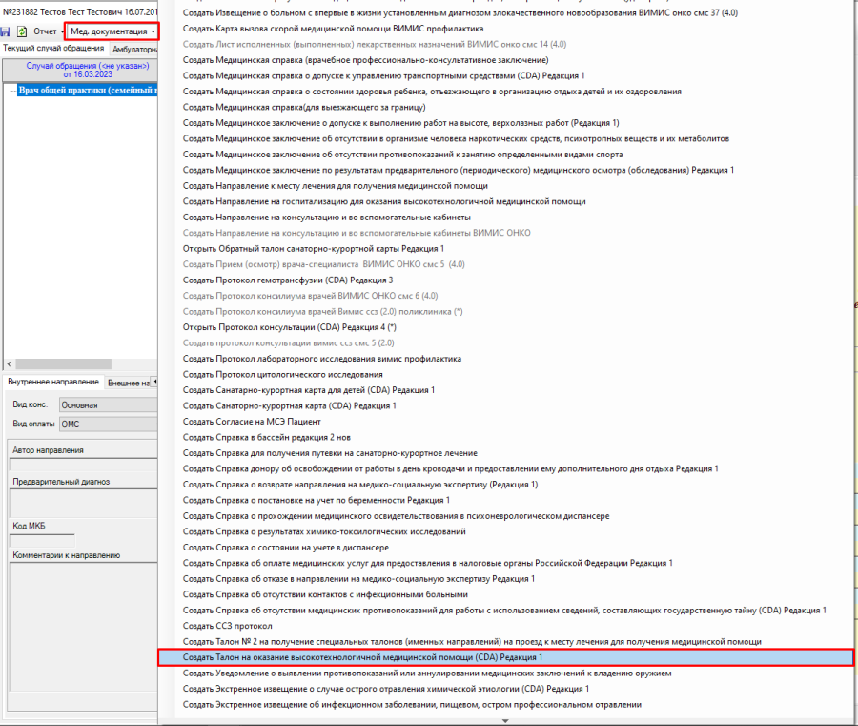
Task: Select Создать Направление на госпитализацию высокотехнологичной помощи
Action: coord(384,201)
